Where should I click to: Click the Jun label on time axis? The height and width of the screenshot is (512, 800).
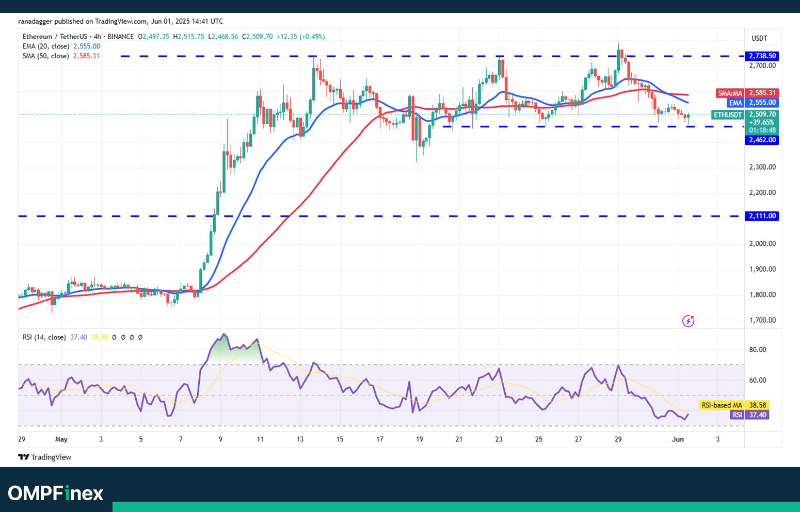pyautogui.click(x=678, y=439)
